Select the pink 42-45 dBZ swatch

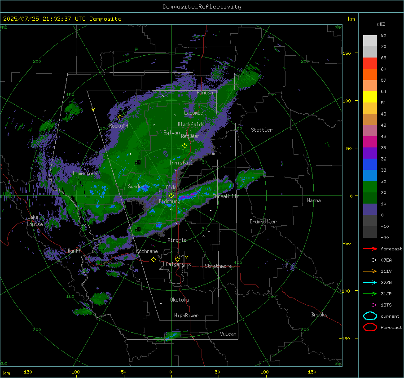370,131
